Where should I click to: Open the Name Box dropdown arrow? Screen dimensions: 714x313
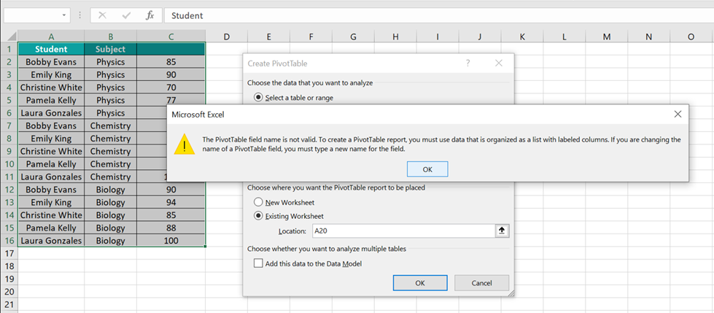click(64, 15)
